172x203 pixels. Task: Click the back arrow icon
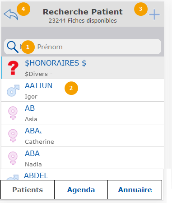[x=11, y=14]
